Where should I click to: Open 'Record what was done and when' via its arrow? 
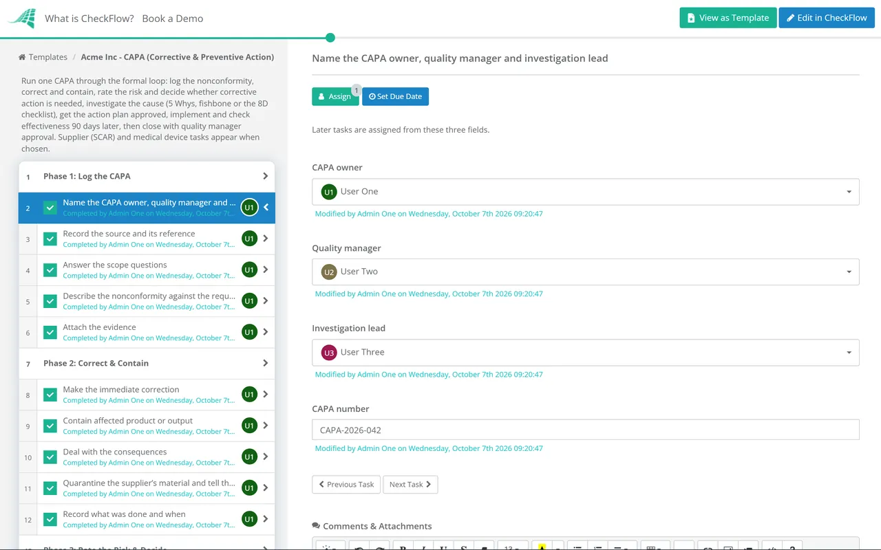pos(266,519)
